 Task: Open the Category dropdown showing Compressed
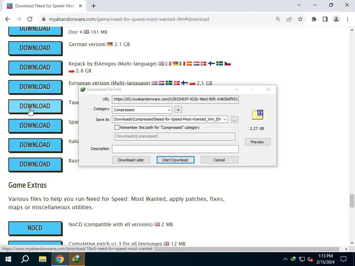point(142,110)
